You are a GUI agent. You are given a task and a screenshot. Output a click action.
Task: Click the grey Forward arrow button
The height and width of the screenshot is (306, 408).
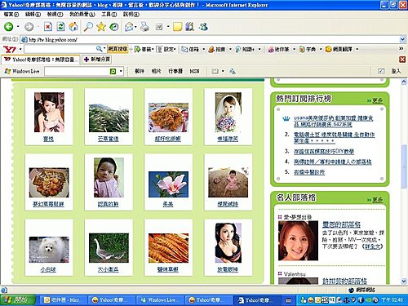coord(29,27)
